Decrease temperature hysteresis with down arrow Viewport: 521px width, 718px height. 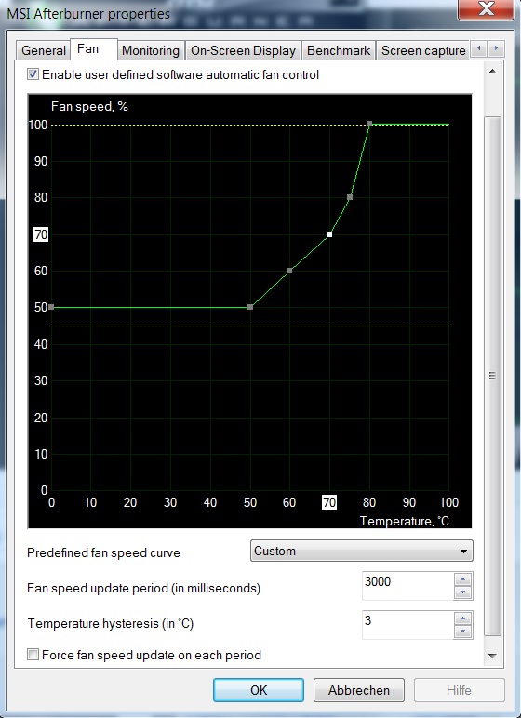tap(462, 632)
